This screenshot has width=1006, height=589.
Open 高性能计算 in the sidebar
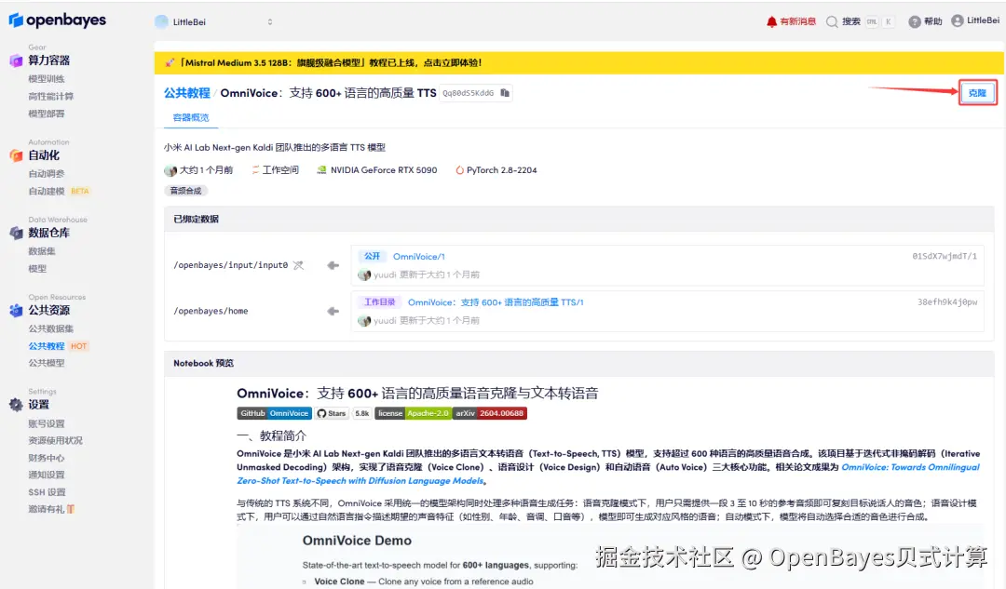point(50,96)
